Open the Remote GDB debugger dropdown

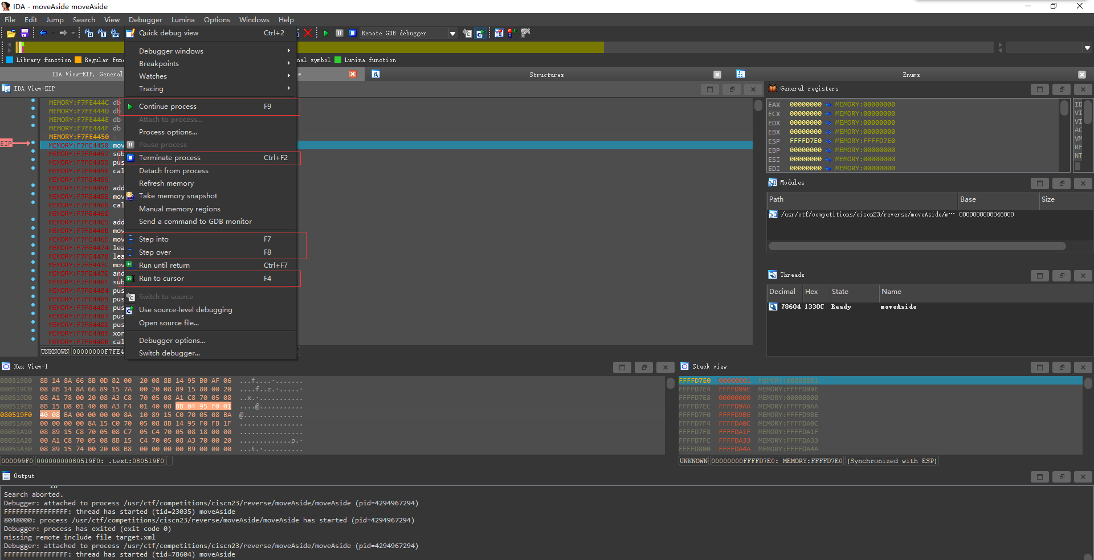452,34
